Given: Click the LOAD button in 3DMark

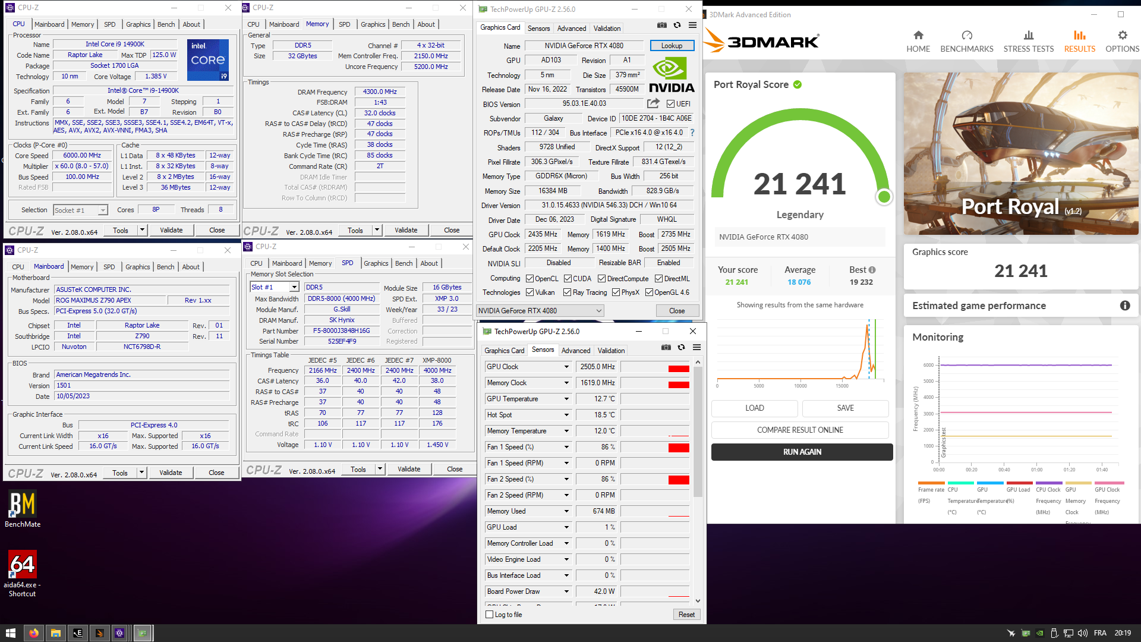Looking at the screenshot, I should [755, 408].
